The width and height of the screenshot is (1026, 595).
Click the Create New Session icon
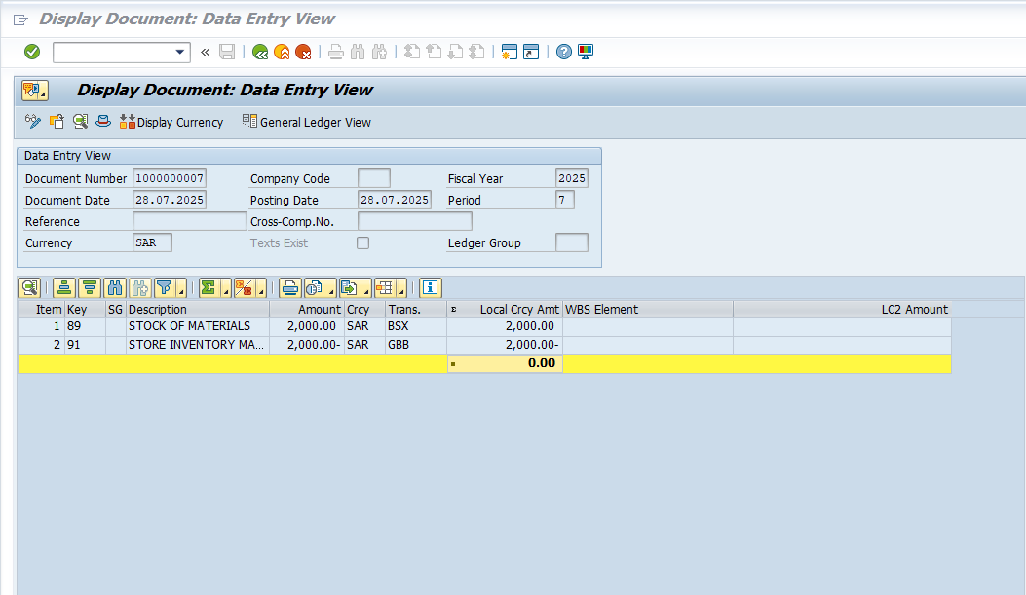[509, 52]
